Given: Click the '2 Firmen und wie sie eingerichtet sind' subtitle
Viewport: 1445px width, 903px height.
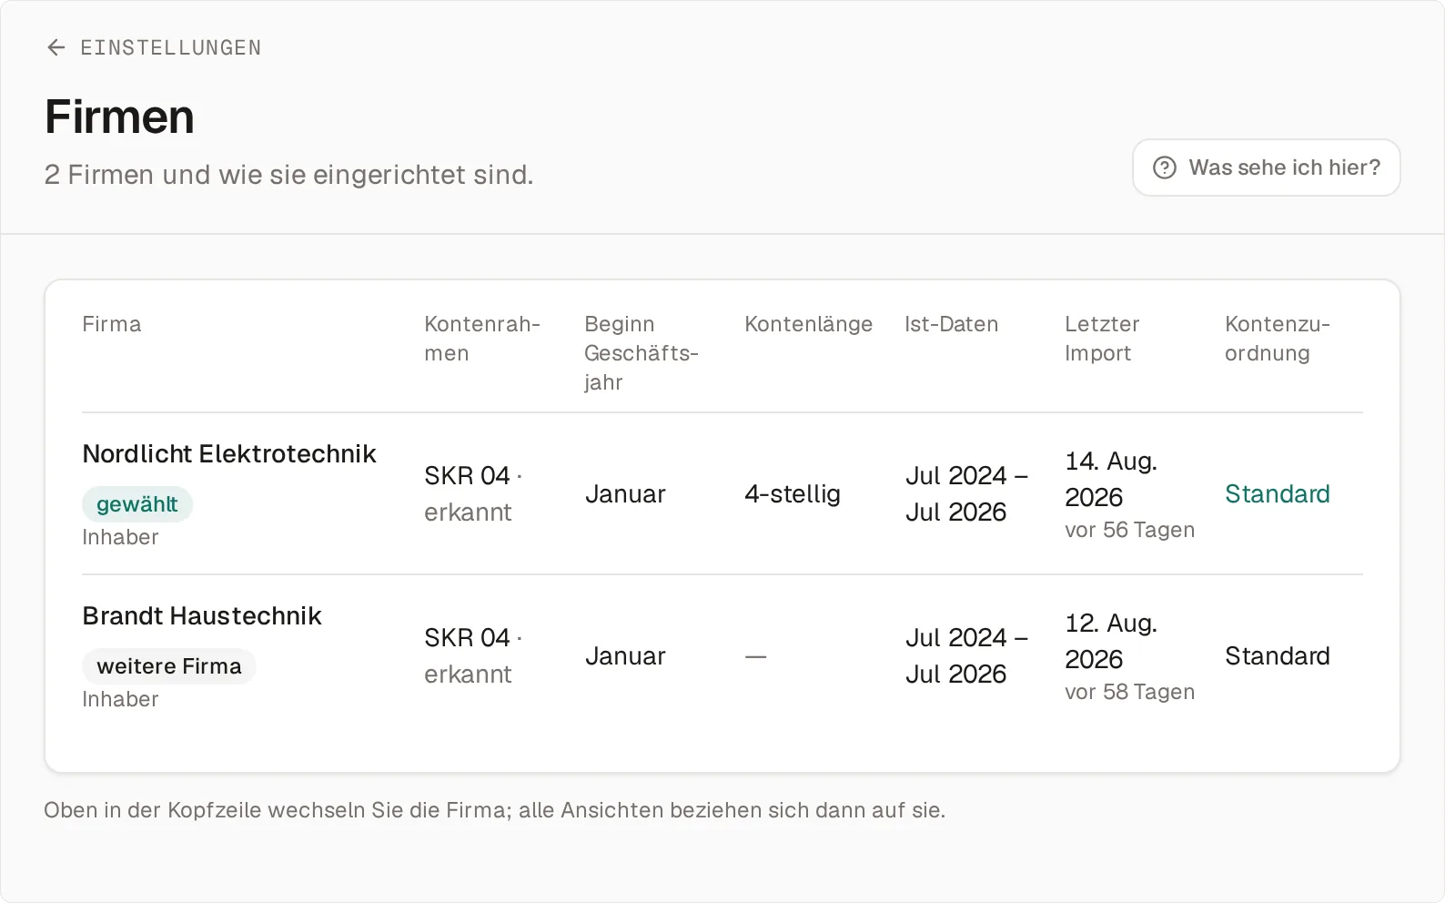Looking at the screenshot, I should click(288, 174).
